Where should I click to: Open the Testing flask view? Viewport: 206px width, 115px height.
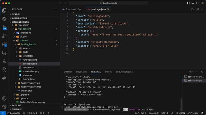coord(4,61)
